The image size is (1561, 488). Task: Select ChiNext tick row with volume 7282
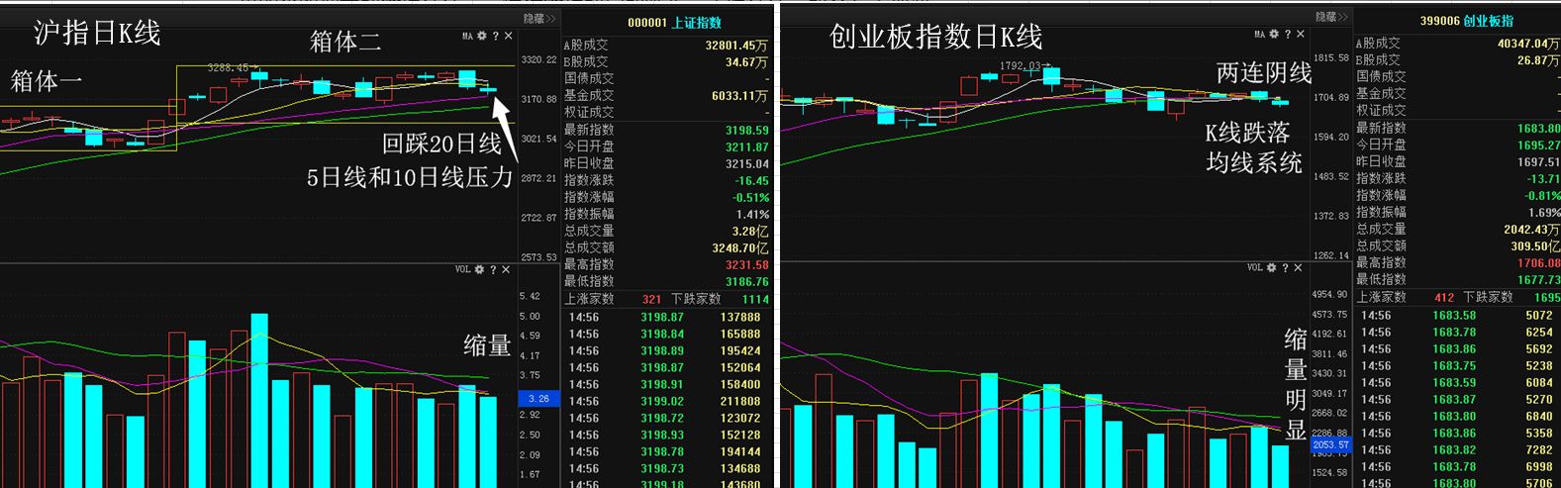coord(1458,450)
